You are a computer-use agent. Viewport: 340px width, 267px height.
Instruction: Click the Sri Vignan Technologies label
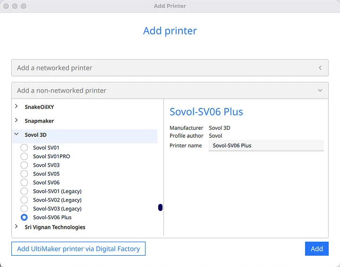coord(55,227)
